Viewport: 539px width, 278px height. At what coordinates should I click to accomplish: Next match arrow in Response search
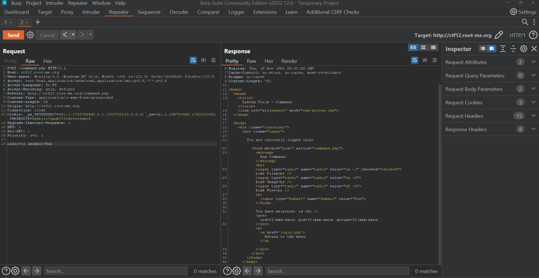click(x=258, y=271)
